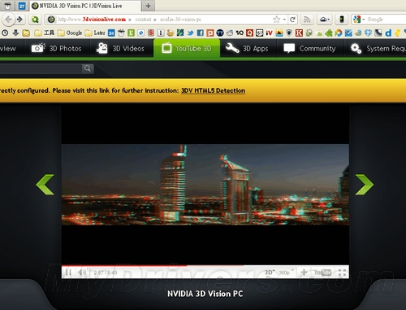Viewport: 406px width, 310px height.
Task: Seek along the red video progress bar
Action: pyautogui.click(x=205, y=266)
